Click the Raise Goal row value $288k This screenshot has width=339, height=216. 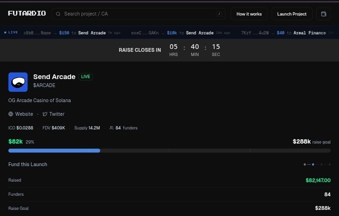(323, 208)
